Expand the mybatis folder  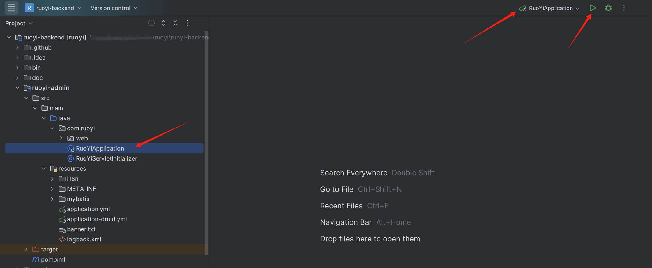tap(52, 199)
